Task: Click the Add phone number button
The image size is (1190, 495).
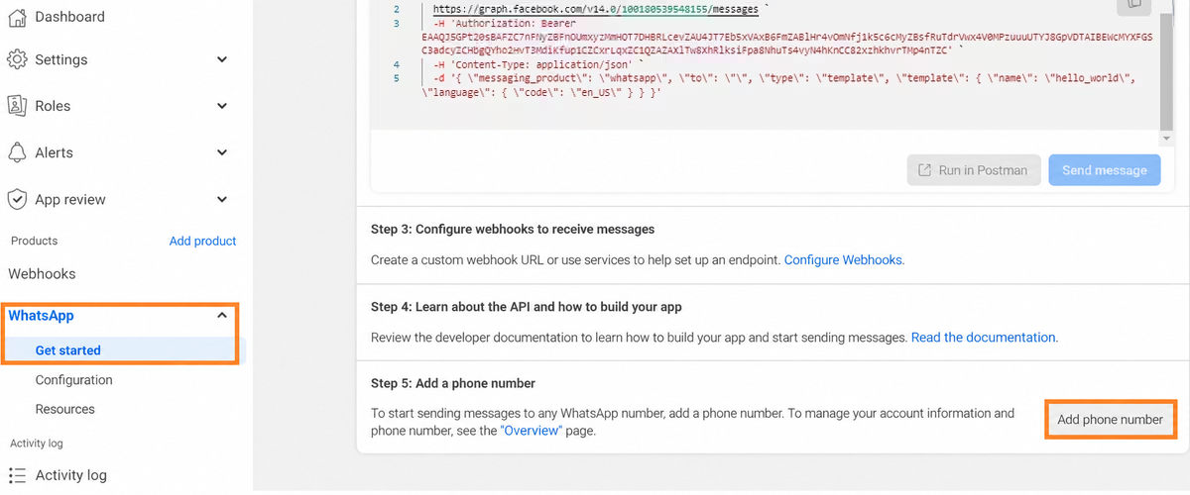Action: coord(1110,420)
